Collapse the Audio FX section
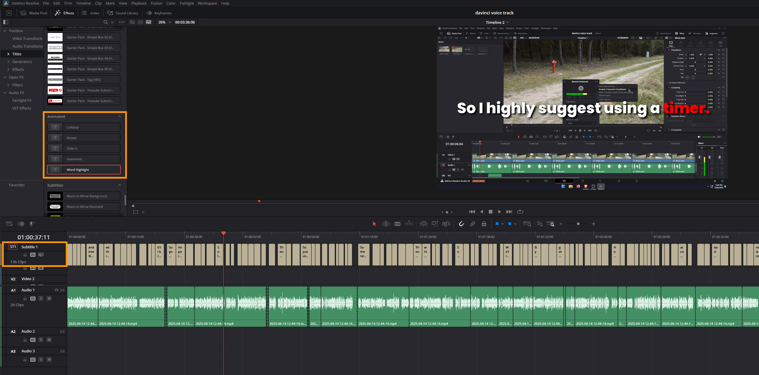The image size is (759, 375). coord(5,93)
